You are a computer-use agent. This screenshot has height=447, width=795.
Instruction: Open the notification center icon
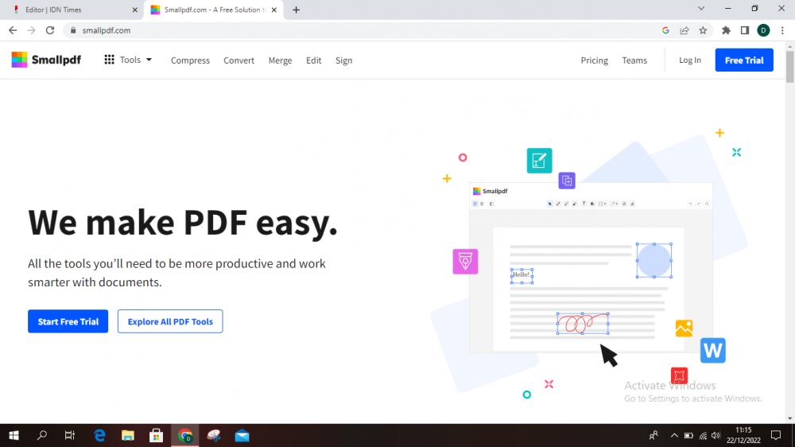tap(776, 435)
